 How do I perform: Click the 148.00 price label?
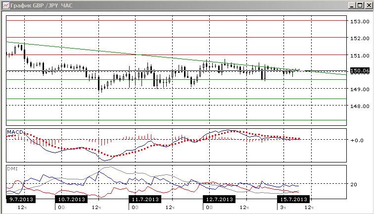coord(360,106)
